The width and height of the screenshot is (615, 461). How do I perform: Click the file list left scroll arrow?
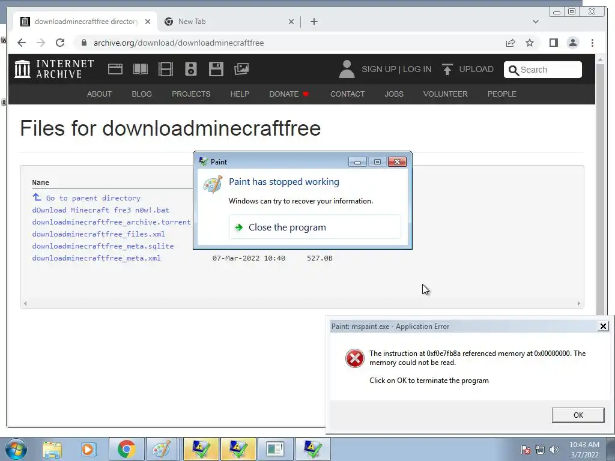tap(25, 303)
